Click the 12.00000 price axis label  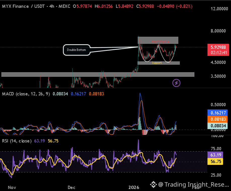[x=219, y=9]
